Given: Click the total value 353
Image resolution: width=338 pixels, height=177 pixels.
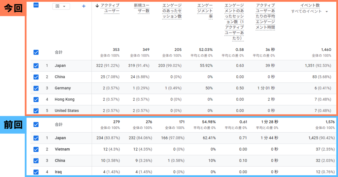Looking at the screenshot, I should point(116,50).
